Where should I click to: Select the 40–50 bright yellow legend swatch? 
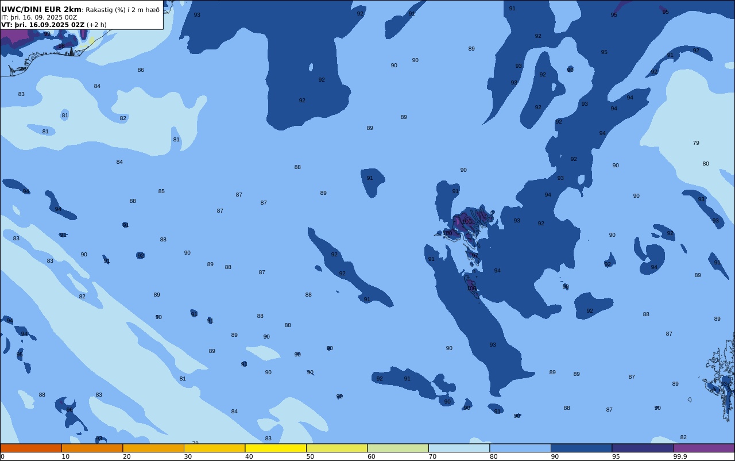click(276, 448)
